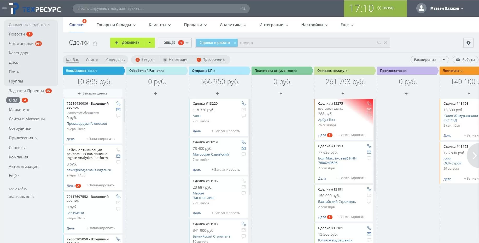Switch to the Список view tab

coord(92,60)
